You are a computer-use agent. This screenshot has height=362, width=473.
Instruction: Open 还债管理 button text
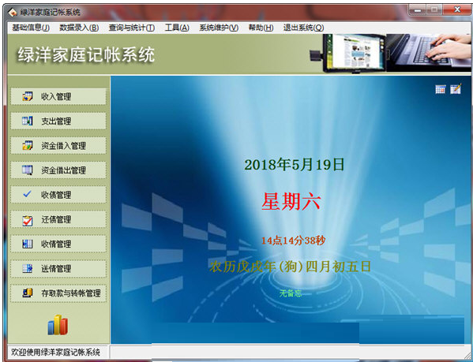click(x=56, y=219)
